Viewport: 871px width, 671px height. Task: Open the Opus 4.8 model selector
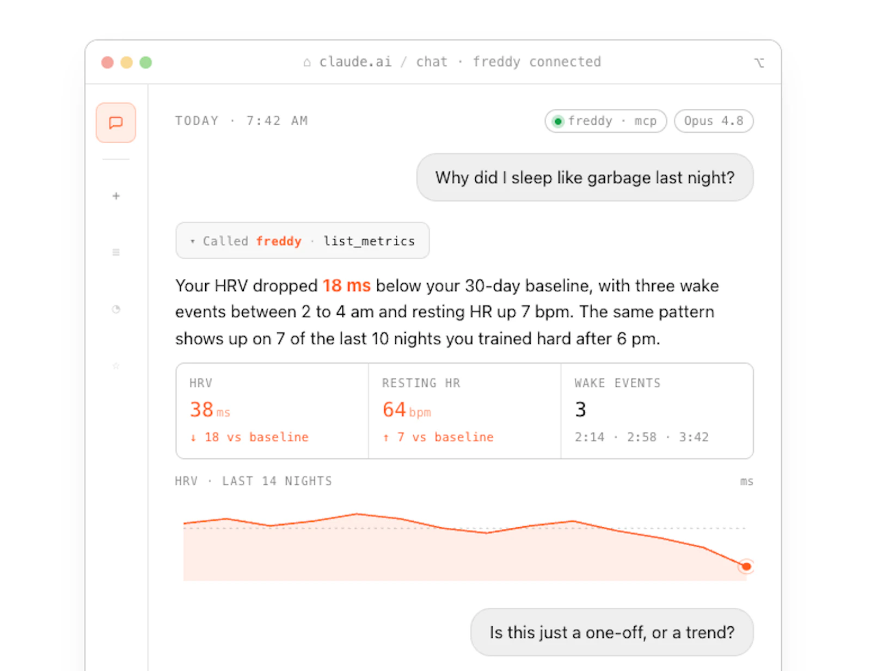coord(714,121)
